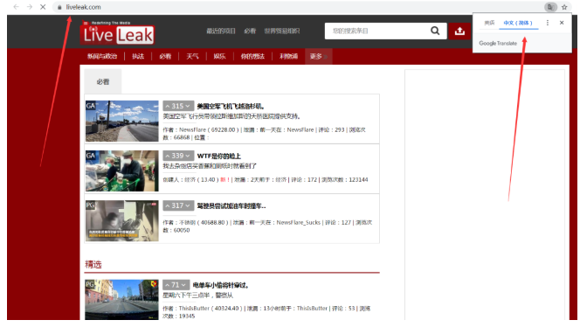Click down arrow beside score 317
Image resolution: width=580 pixels, height=334 pixels.
(x=188, y=205)
